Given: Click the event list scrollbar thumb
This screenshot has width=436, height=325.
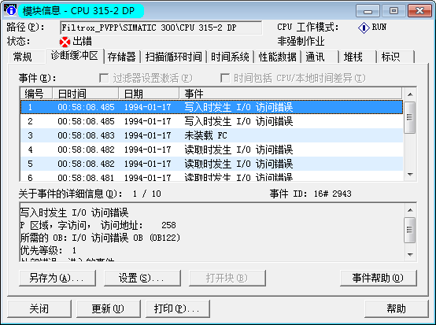Looking at the screenshot, I should (410, 117).
